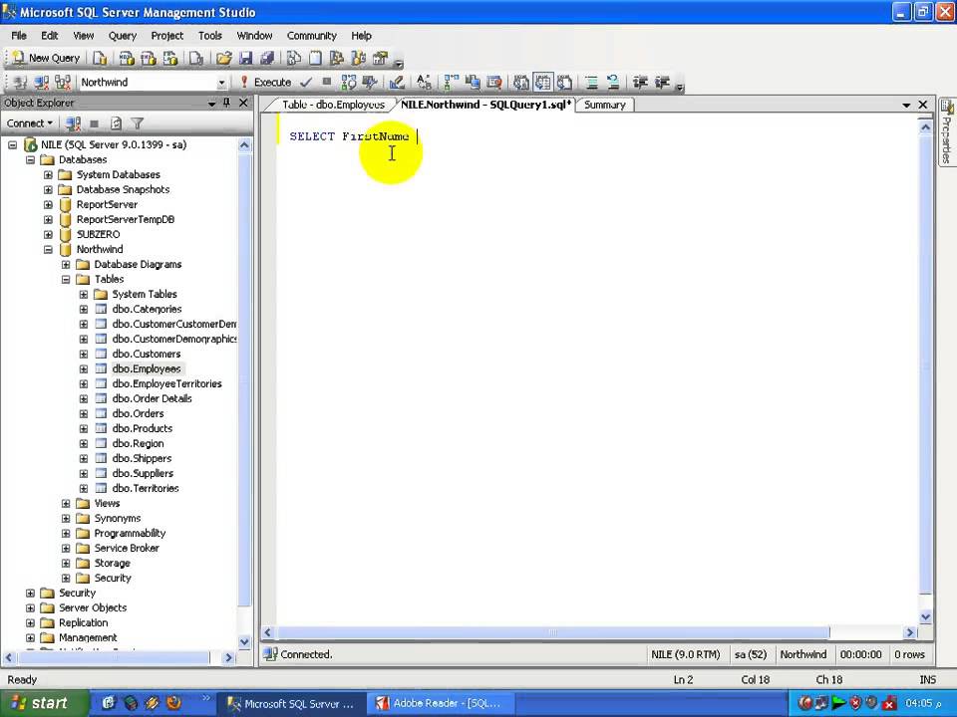This screenshot has height=717, width=957.
Task: Switch to Adobe Reader in the taskbar
Action: click(x=441, y=704)
